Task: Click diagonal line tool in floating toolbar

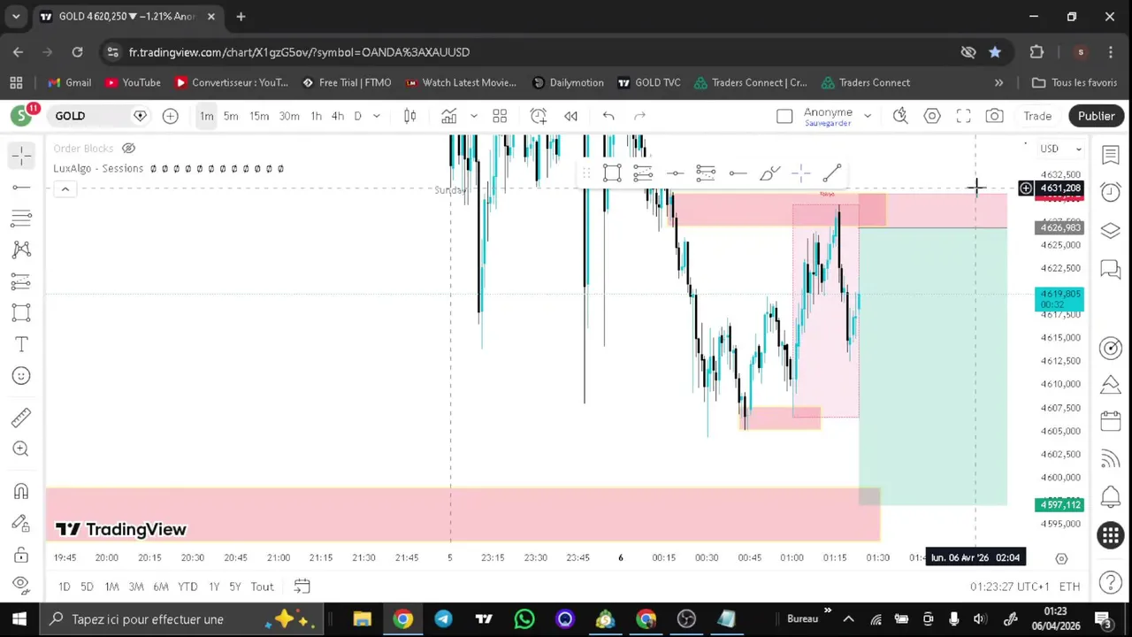Action: [x=832, y=173]
